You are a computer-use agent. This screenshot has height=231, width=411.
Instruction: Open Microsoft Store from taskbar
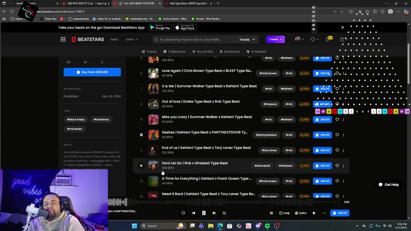pos(230,226)
